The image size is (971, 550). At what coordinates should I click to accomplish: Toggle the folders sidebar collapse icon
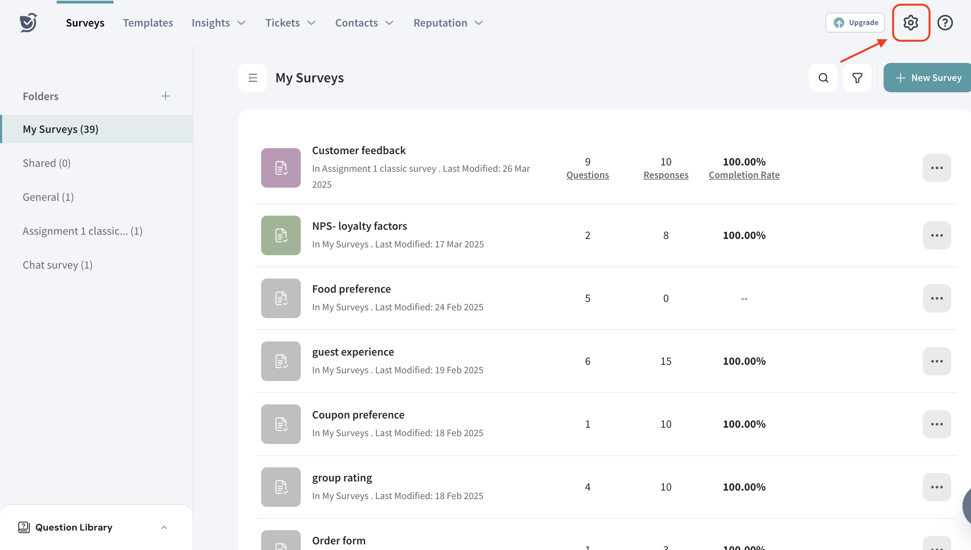point(253,78)
